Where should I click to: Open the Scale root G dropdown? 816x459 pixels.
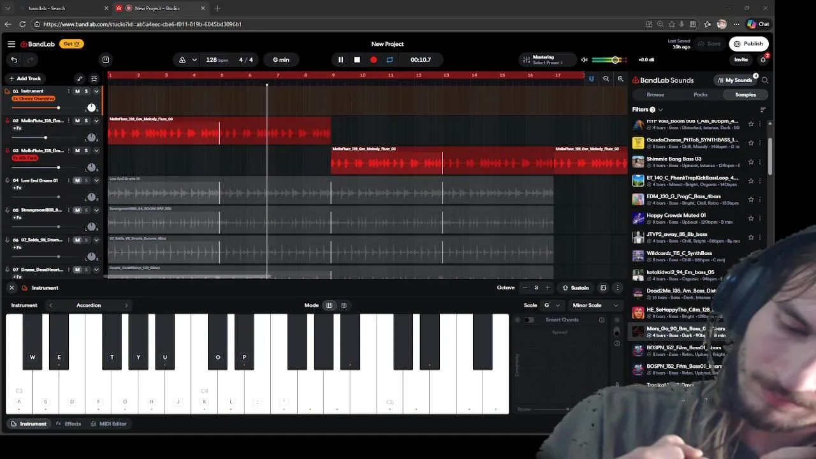coord(551,305)
